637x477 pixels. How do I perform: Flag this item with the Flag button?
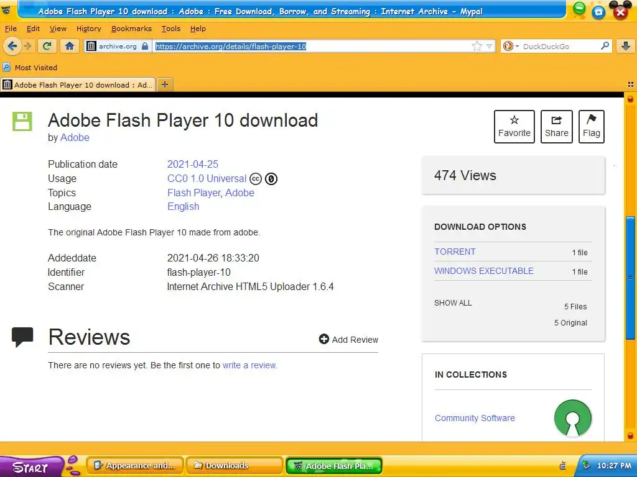591,127
